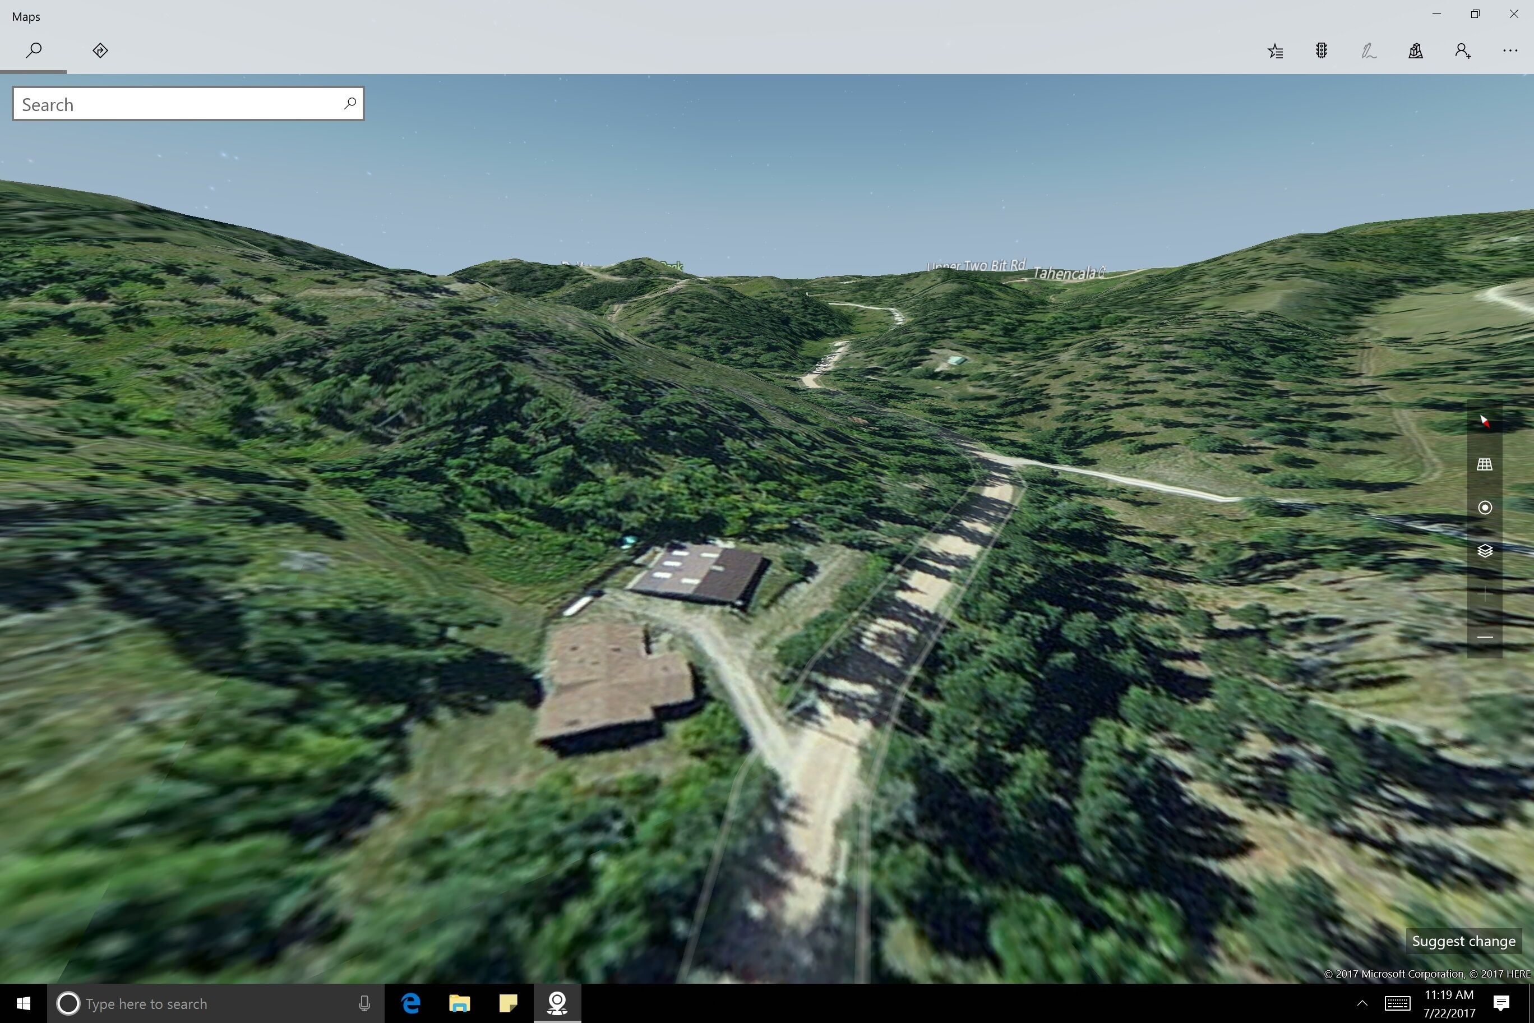Open the Windows Ink toolbar

(x=1369, y=51)
